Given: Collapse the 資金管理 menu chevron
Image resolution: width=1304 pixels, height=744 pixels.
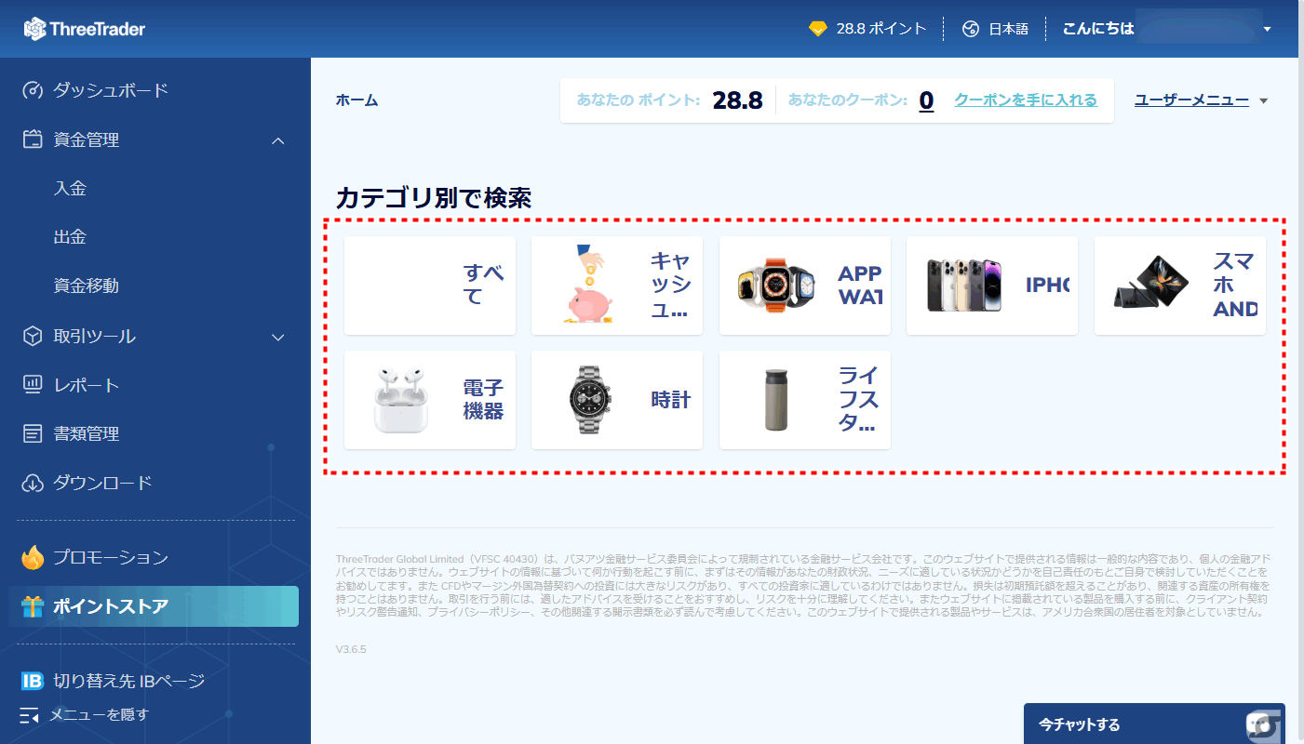Looking at the screenshot, I should coord(278,140).
